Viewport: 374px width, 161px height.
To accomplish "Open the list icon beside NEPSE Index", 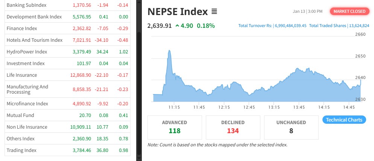I will coord(214,12).
